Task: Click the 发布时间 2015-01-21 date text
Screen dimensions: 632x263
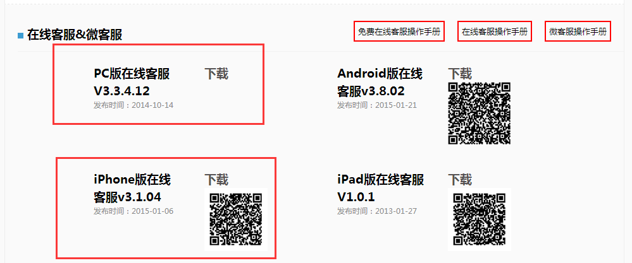Action: pos(377,105)
